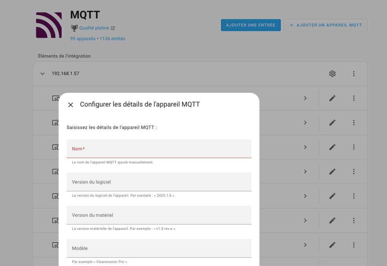Collapse the 192.168.1.57 entry chevron
The height and width of the screenshot is (266, 387).
[x=43, y=74]
